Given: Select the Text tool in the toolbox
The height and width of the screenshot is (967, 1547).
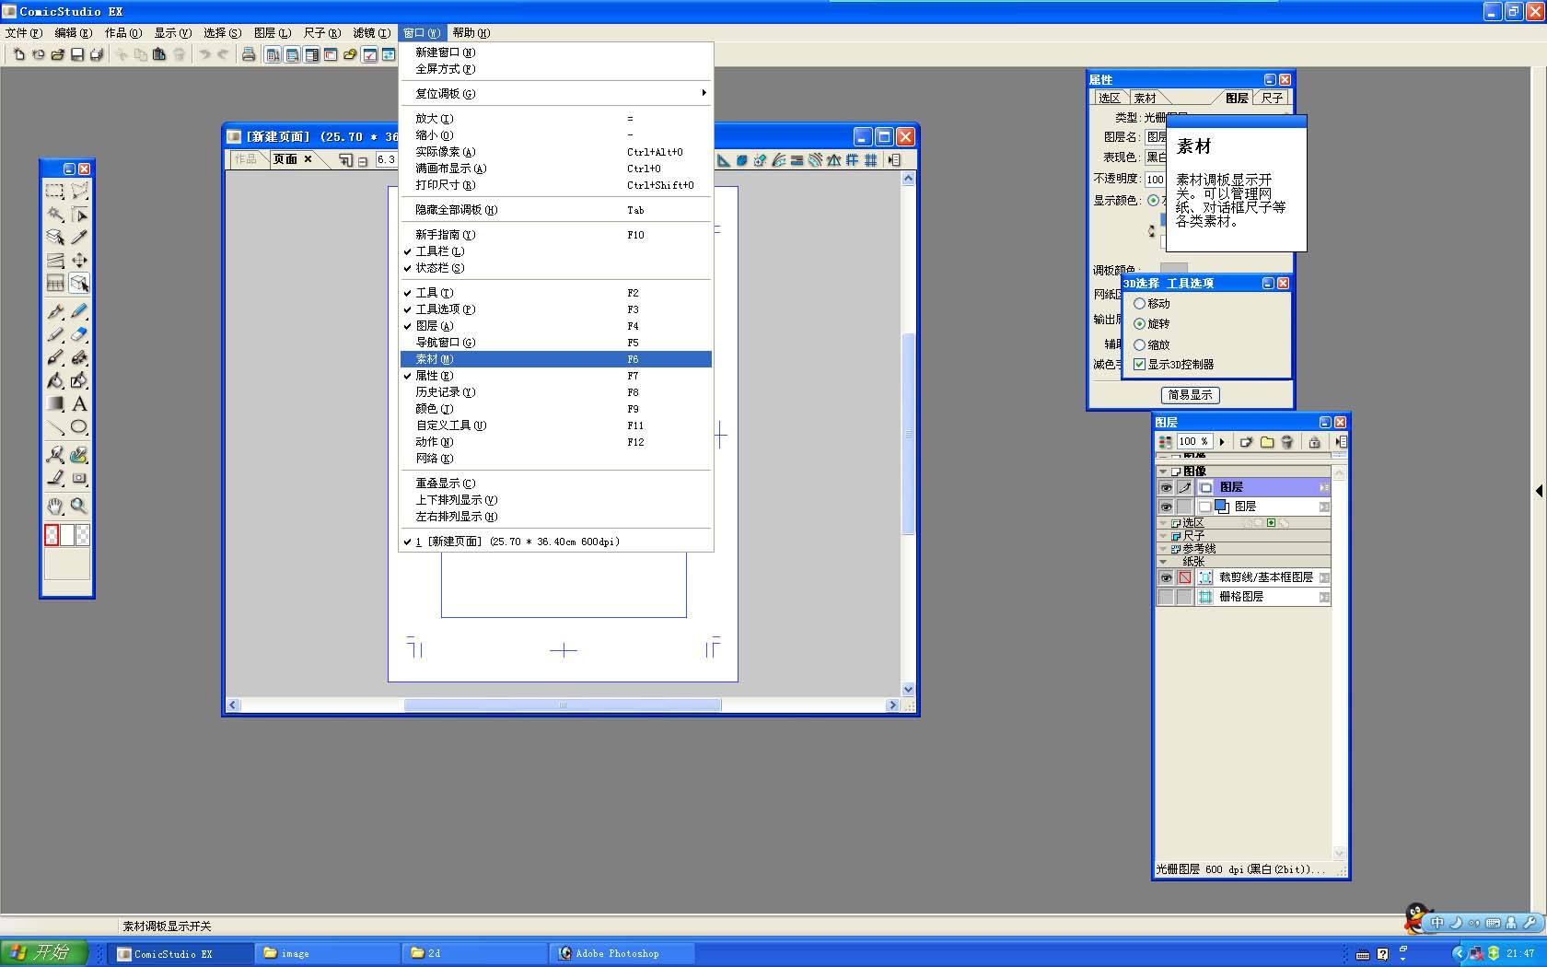Looking at the screenshot, I should [x=79, y=404].
